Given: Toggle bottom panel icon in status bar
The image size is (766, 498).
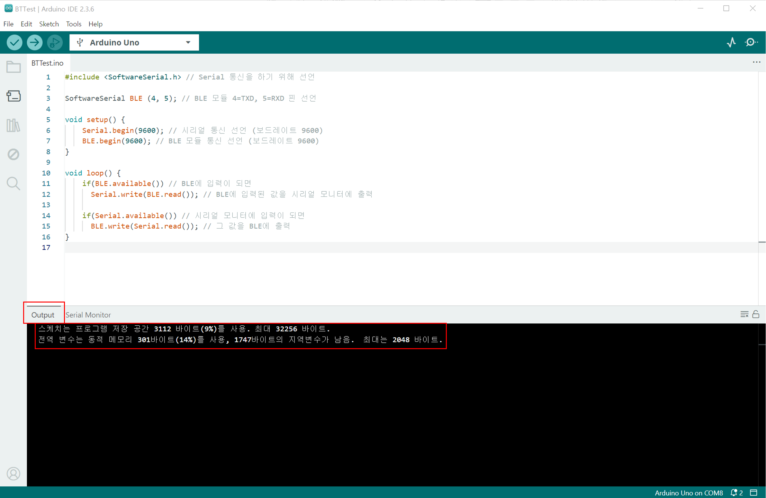Looking at the screenshot, I should [754, 493].
